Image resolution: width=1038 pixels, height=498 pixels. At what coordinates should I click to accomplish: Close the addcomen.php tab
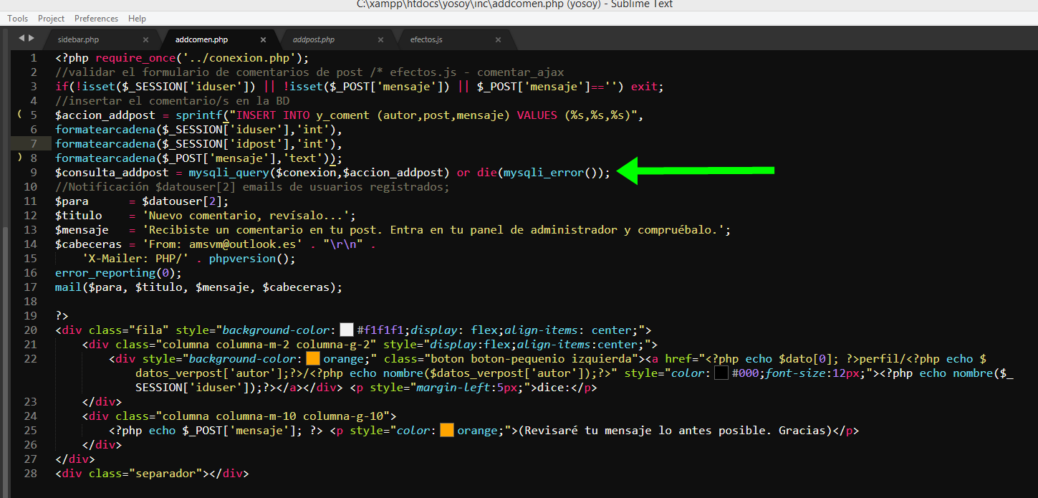263,40
